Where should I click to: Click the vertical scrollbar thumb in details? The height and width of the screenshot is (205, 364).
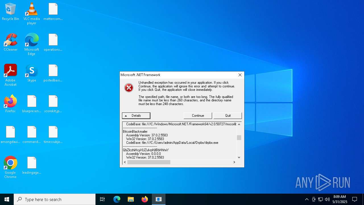click(239, 138)
